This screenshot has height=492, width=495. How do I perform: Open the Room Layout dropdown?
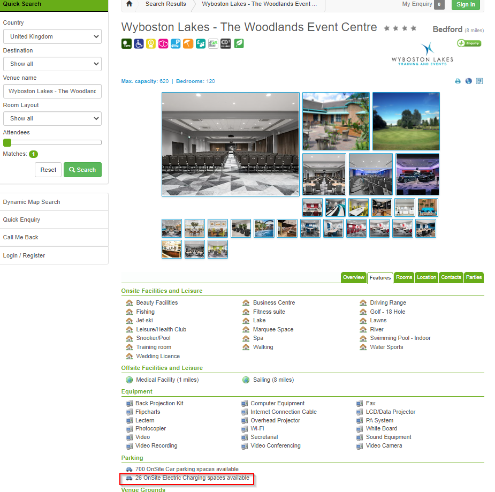pos(52,119)
